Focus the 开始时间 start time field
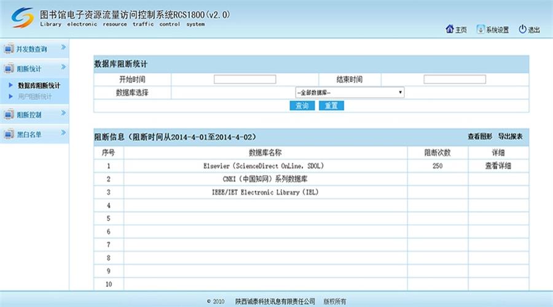The width and height of the screenshot is (553, 307). point(245,79)
